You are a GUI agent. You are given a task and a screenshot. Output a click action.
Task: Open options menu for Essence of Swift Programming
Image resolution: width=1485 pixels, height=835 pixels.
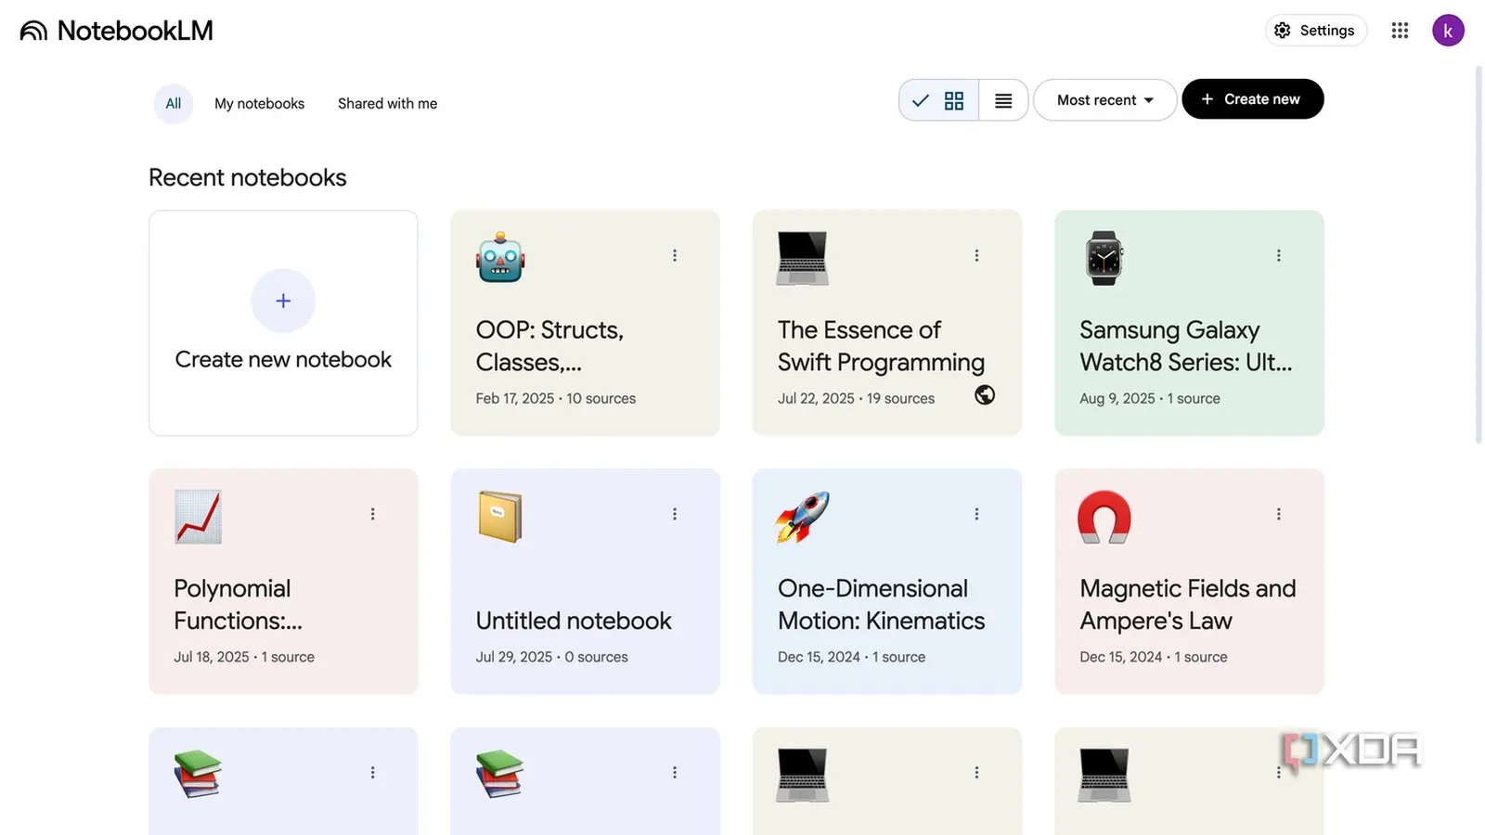[976, 255]
